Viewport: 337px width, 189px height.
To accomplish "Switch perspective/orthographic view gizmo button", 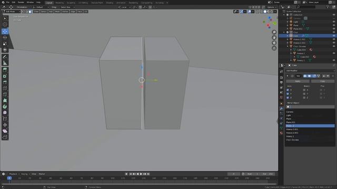I will click(274, 48).
